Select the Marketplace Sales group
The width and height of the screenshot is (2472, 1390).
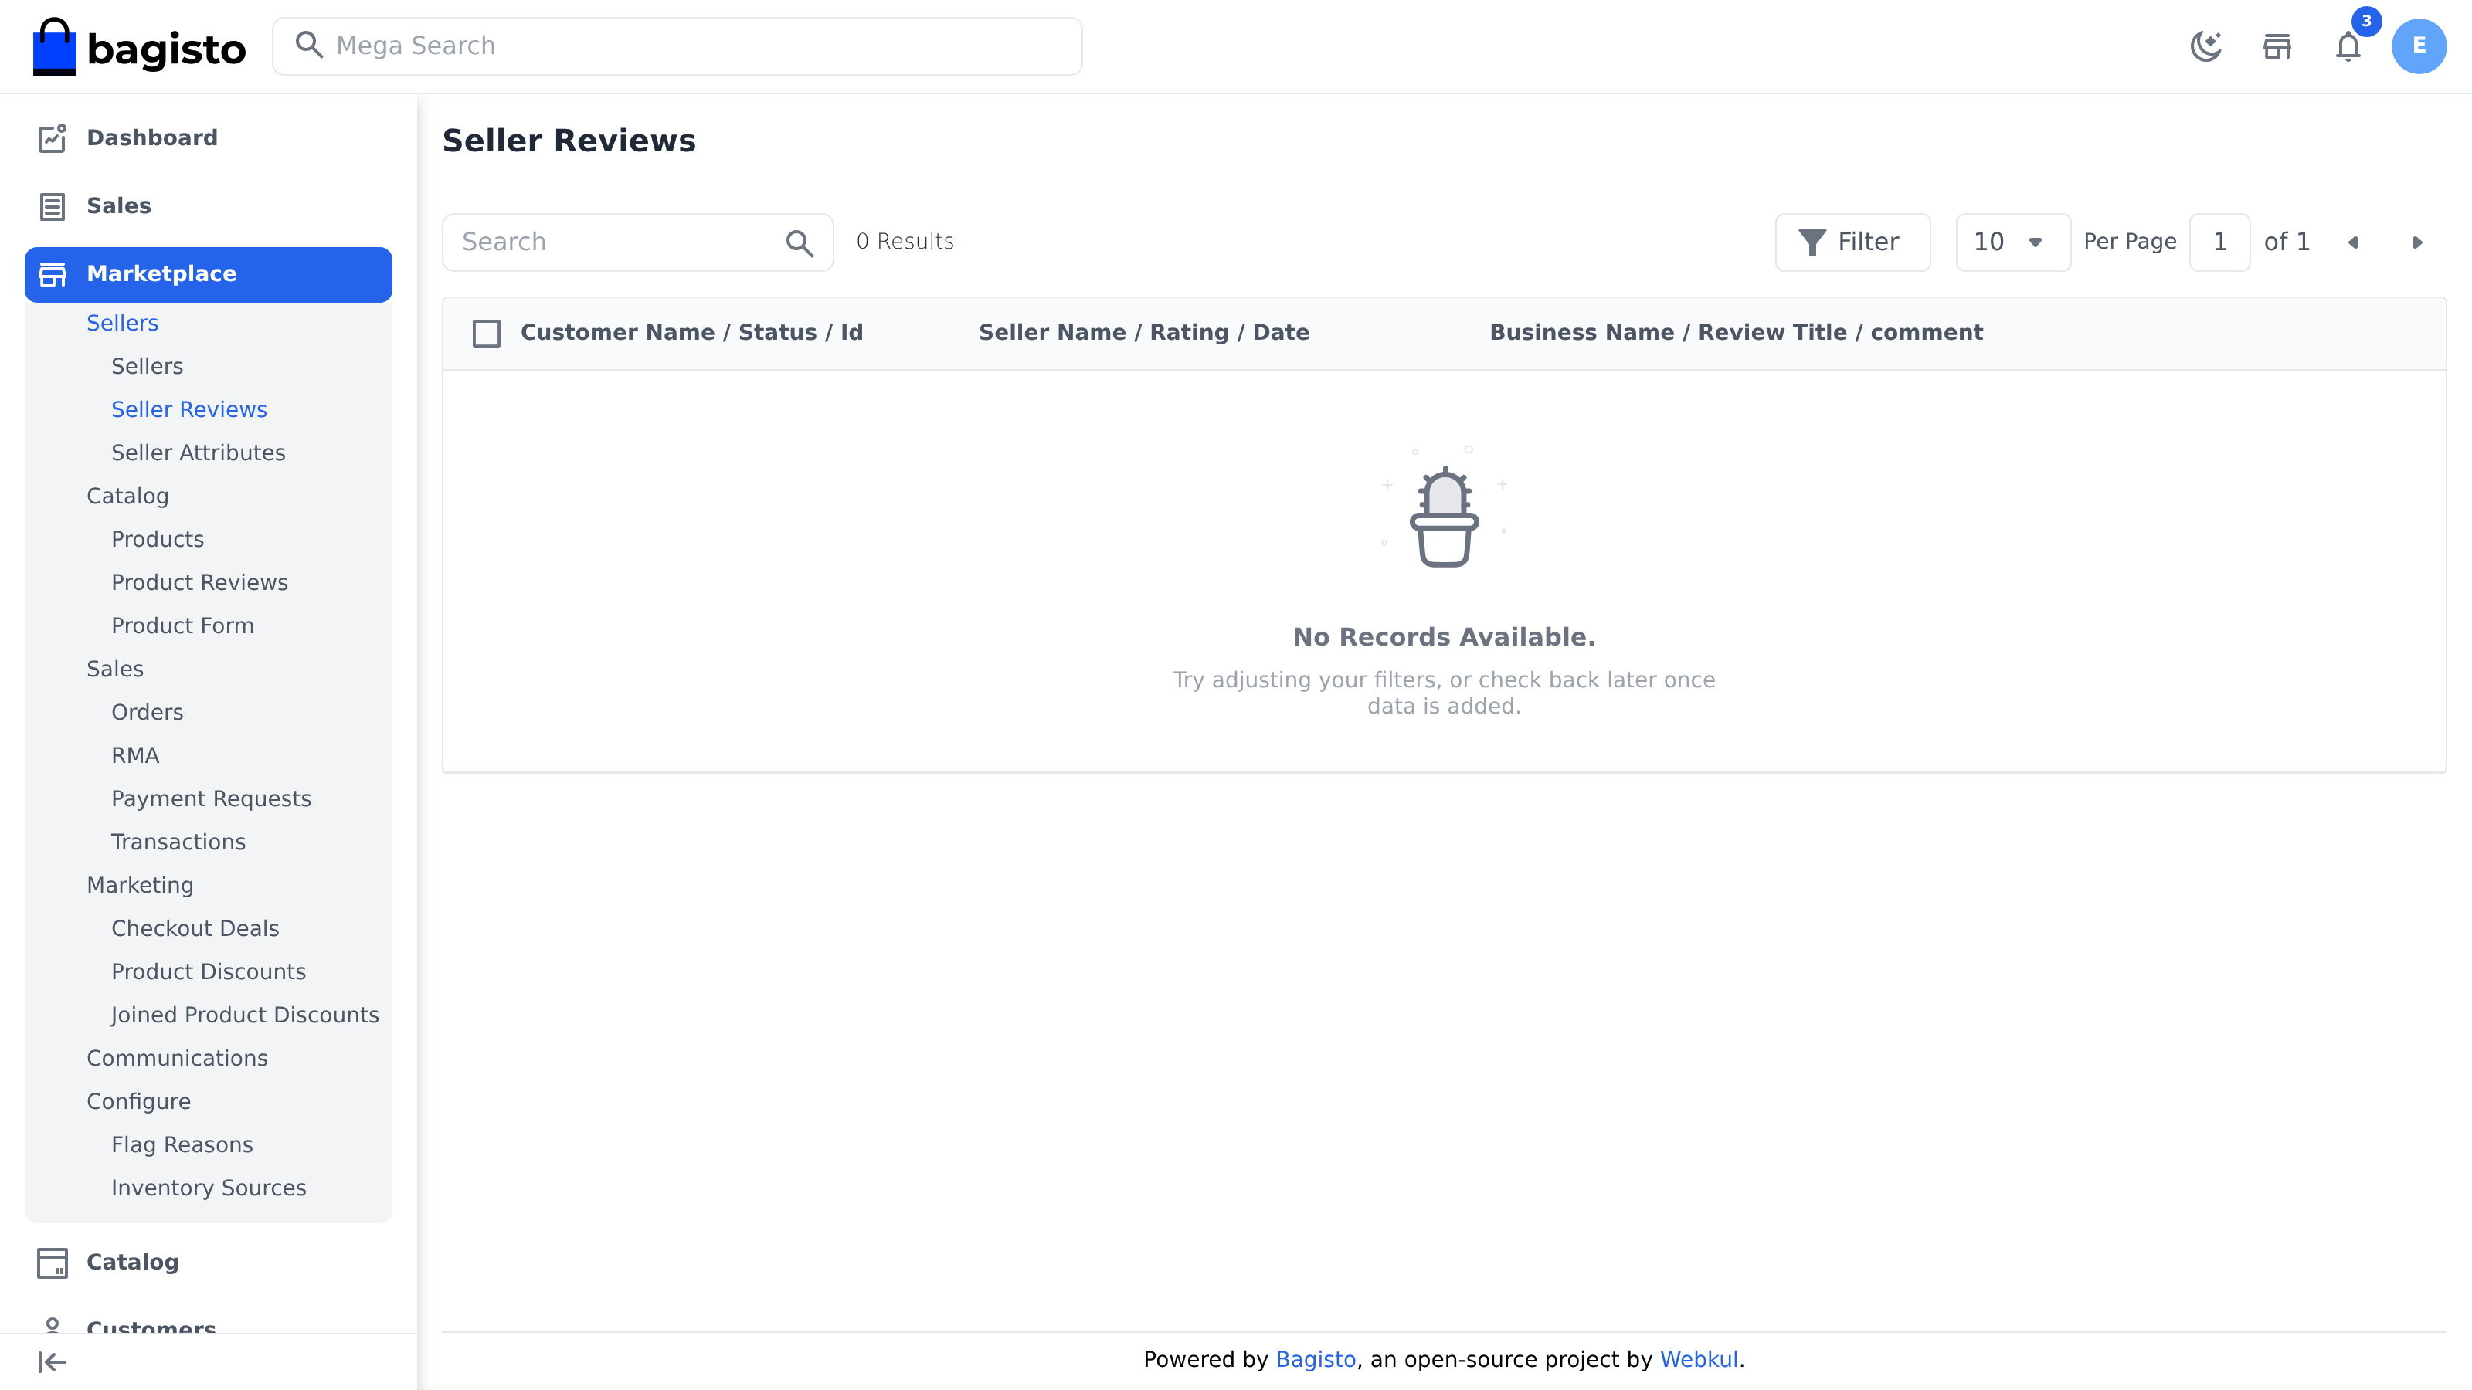pyautogui.click(x=115, y=669)
